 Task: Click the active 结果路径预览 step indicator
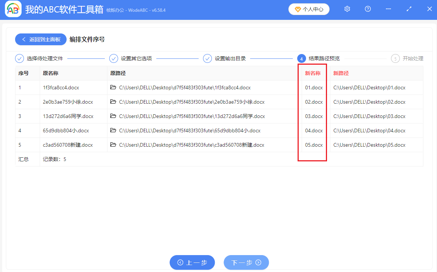[302, 58]
